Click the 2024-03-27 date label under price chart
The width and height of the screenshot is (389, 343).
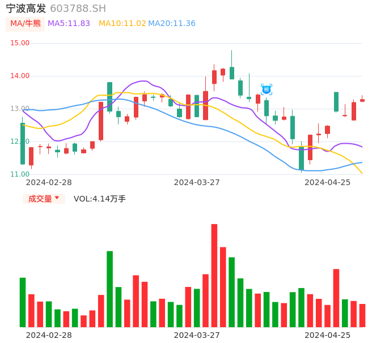point(197,182)
